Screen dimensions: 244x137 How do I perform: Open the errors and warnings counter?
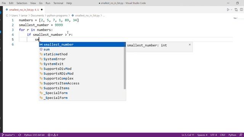[x=53, y=135]
